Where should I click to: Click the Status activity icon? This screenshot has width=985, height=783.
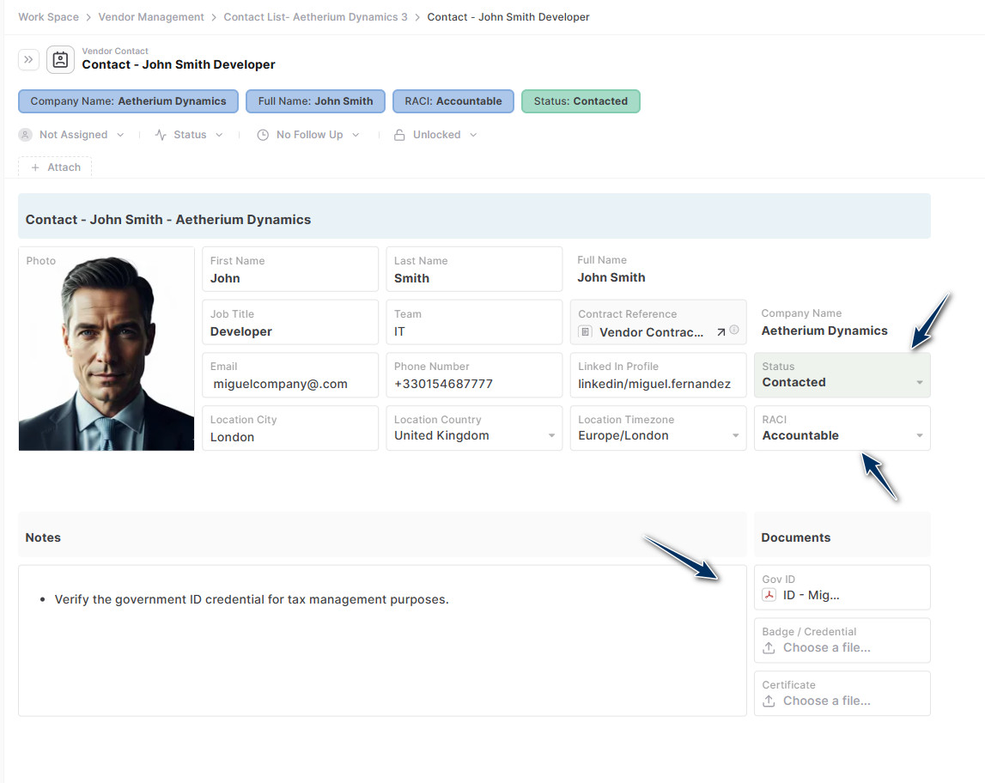coord(160,134)
